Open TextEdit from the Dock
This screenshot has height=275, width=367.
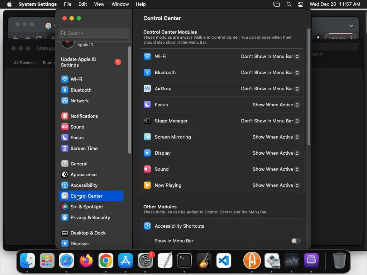click(x=165, y=261)
